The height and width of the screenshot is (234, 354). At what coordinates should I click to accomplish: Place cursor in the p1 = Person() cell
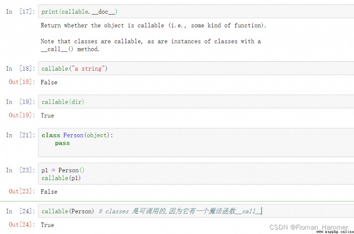[196, 174]
